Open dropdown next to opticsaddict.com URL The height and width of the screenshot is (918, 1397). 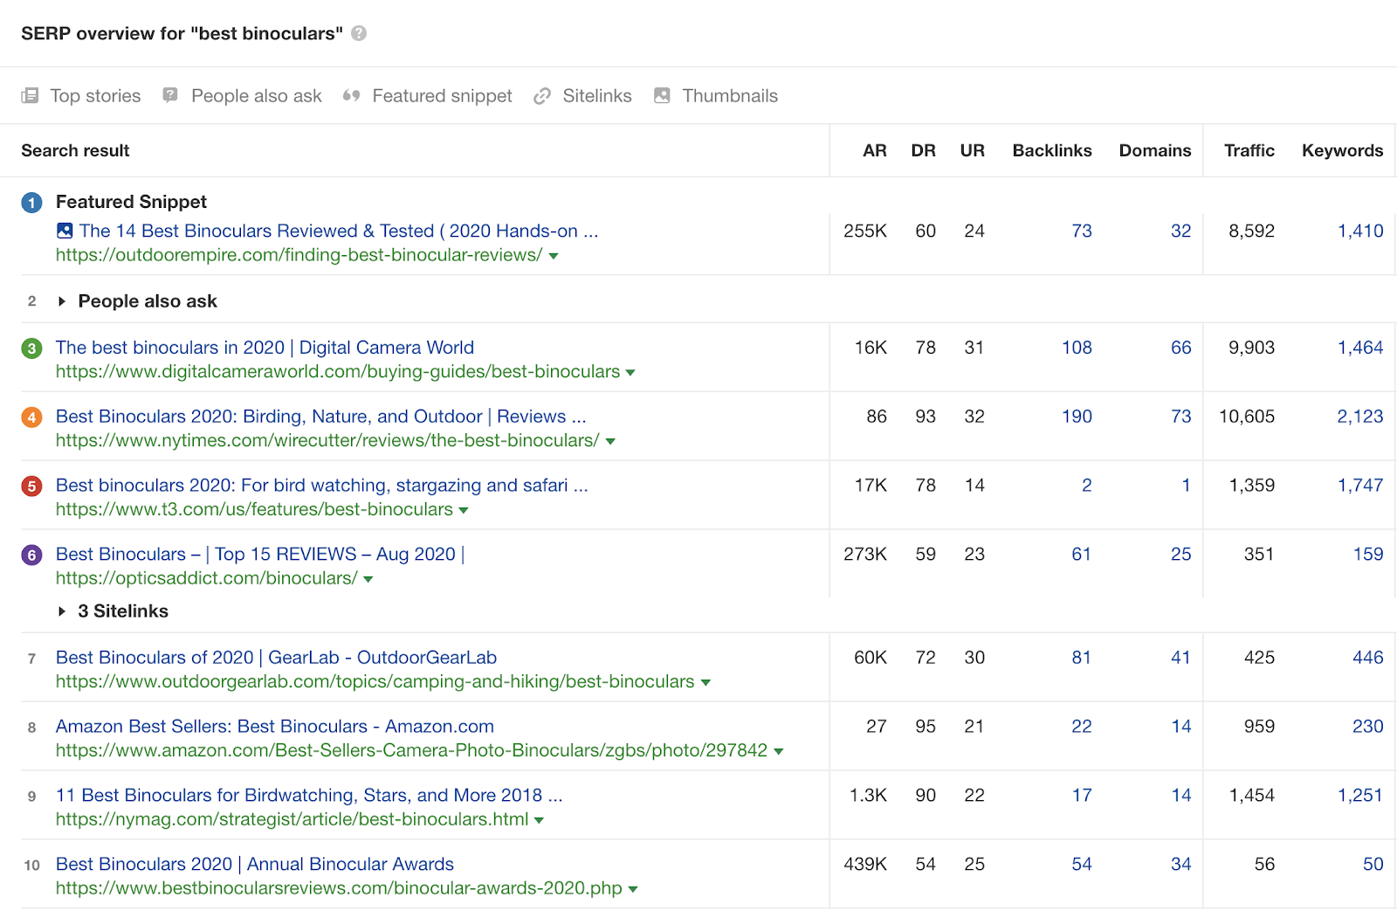click(368, 579)
